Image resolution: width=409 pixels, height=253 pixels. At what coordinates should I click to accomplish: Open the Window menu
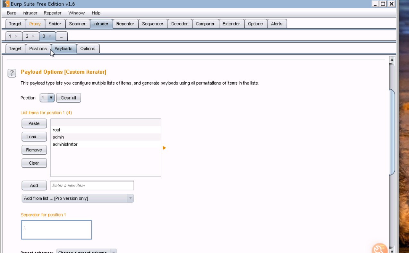(76, 13)
